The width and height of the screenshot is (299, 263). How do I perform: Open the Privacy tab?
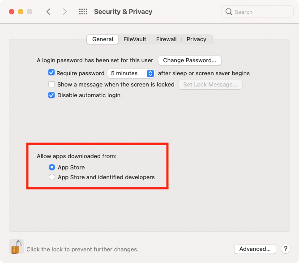[196, 39]
